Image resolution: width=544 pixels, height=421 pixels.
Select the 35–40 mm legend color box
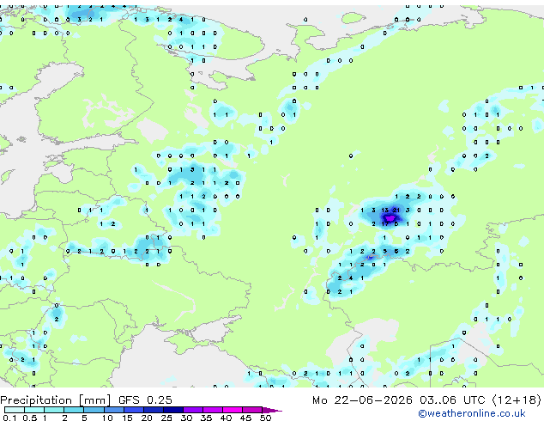[x=212, y=410]
